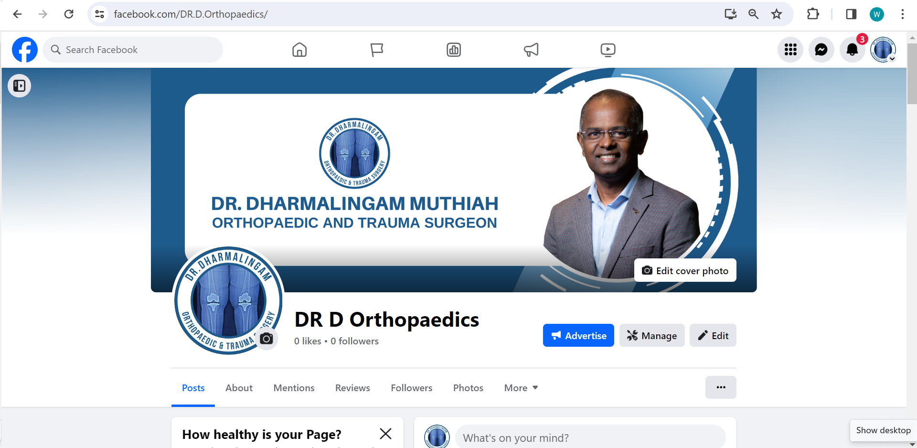This screenshot has height=448, width=917.
Task: Open the Video play icon in top nav
Action: point(608,50)
